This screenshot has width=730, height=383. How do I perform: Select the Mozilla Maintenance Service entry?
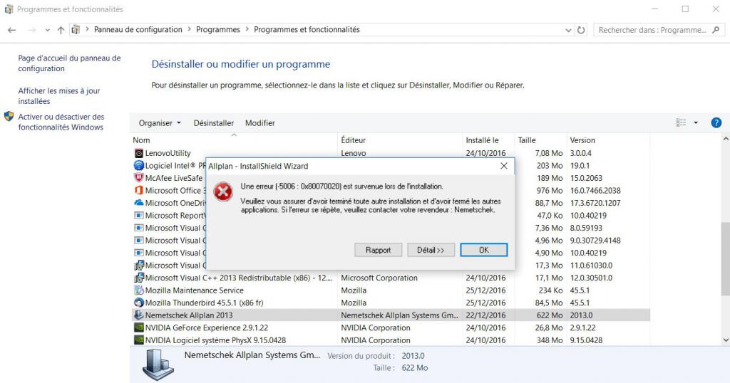coord(194,290)
